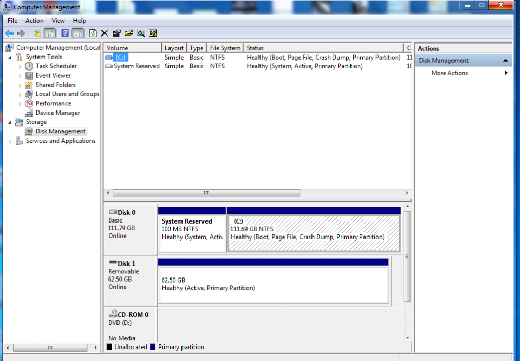Expand the Performance node
The image size is (520, 361).
coord(20,104)
